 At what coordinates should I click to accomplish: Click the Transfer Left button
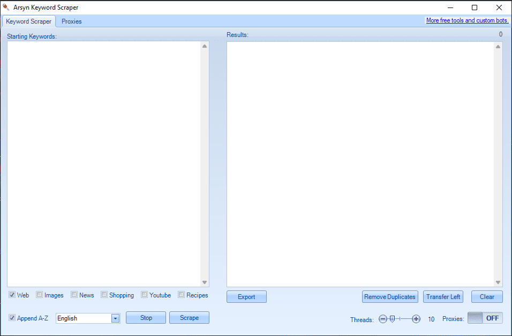point(443,297)
